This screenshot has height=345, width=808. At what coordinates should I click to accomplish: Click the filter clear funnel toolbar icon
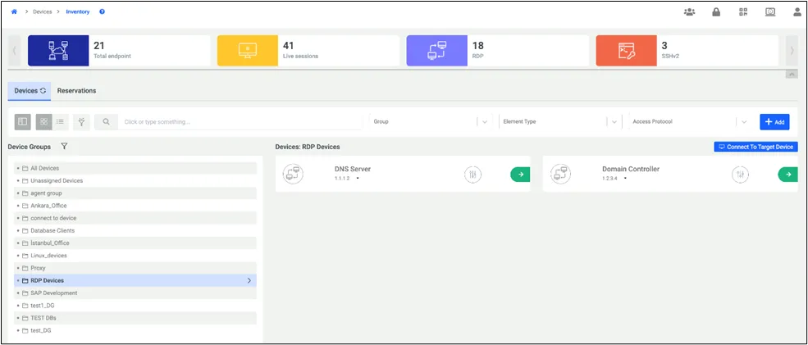(x=81, y=122)
